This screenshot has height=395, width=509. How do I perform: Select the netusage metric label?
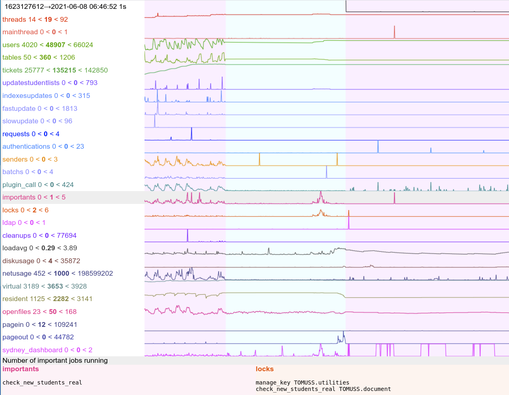(x=57, y=273)
